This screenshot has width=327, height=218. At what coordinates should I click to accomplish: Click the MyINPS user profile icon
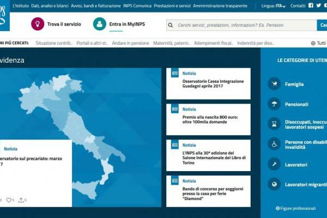100,24
